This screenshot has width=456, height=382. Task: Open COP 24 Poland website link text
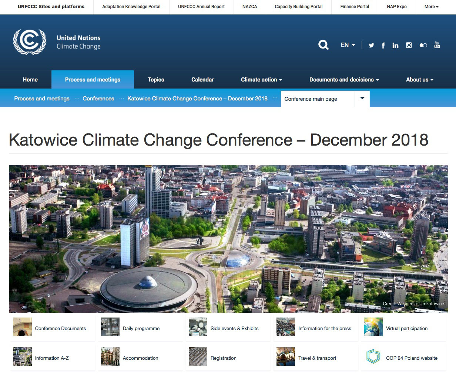click(x=412, y=358)
